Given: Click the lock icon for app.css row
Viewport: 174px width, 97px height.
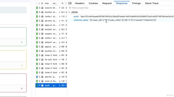Looking at the screenshot, I should tap(42, 25).
